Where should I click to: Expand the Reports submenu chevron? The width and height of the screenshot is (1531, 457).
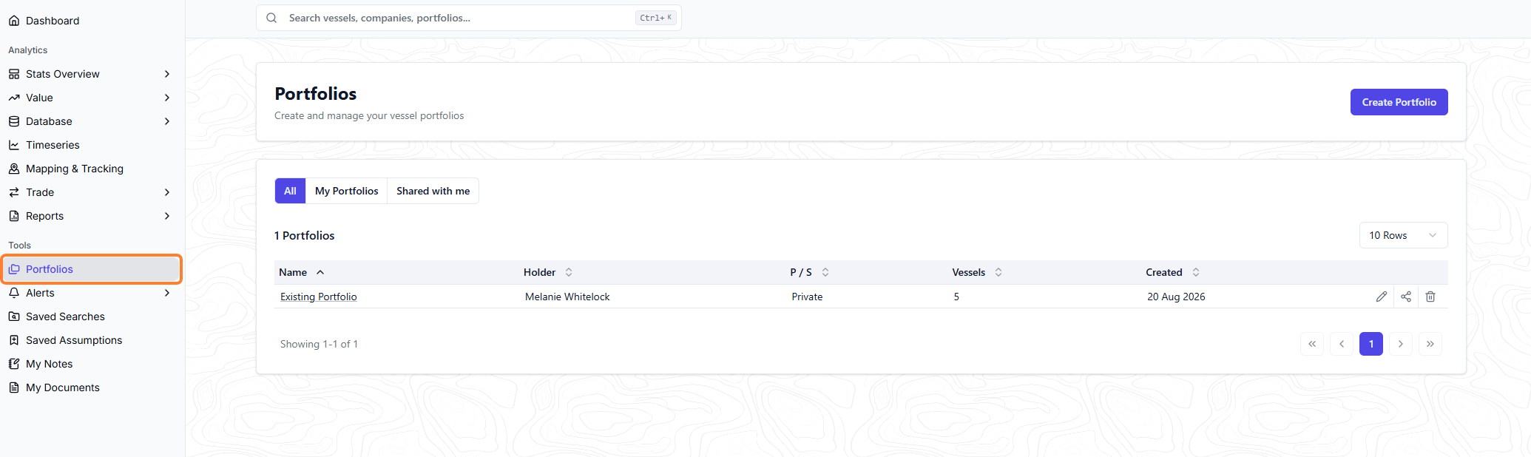click(x=167, y=216)
